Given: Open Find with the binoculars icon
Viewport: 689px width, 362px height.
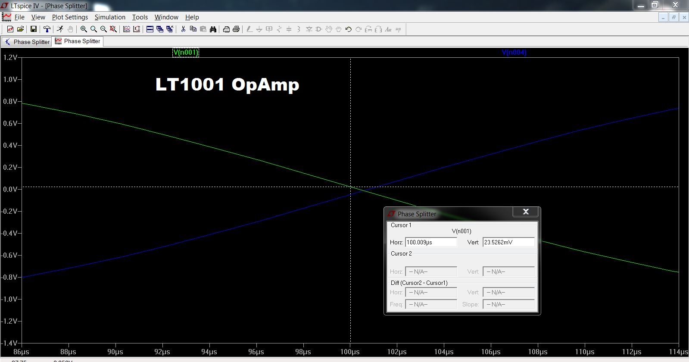Looking at the screenshot, I should click(x=213, y=29).
